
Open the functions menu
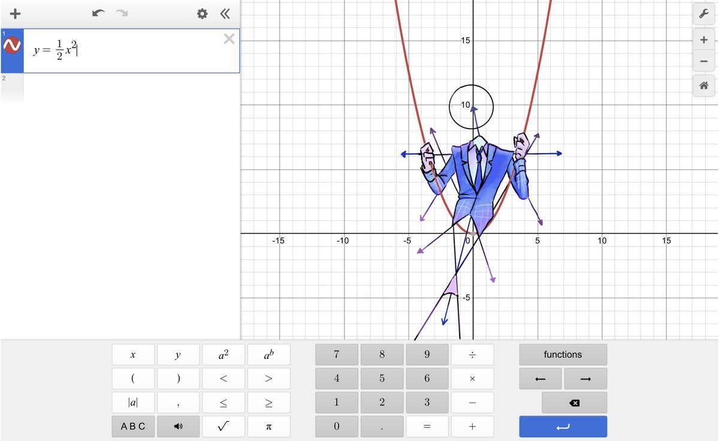tap(563, 355)
